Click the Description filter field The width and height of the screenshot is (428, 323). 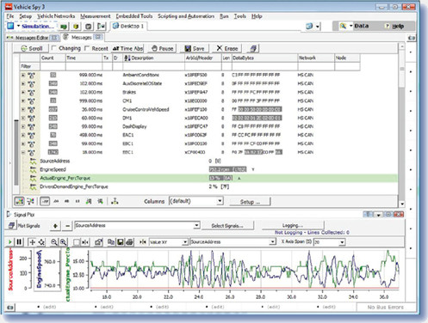(x=153, y=66)
